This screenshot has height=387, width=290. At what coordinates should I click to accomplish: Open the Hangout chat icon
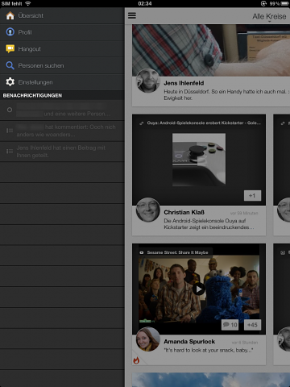(x=10, y=48)
